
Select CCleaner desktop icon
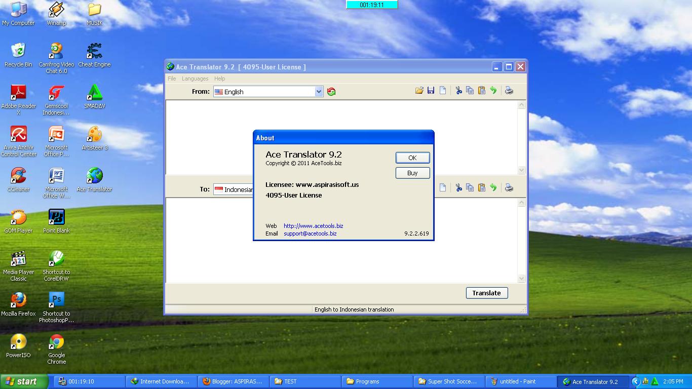click(18, 180)
